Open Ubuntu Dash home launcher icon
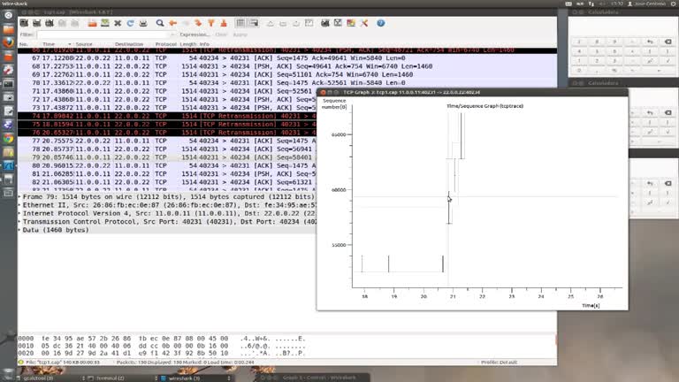 (x=8, y=15)
